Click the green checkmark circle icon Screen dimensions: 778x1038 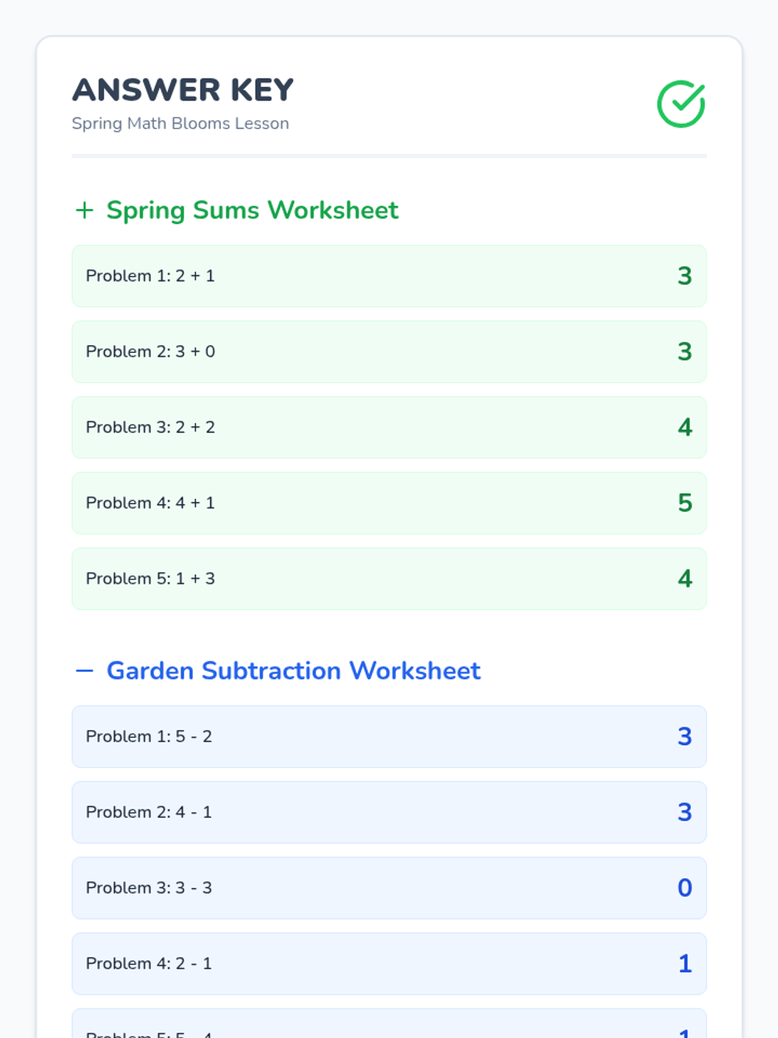(681, 104)
